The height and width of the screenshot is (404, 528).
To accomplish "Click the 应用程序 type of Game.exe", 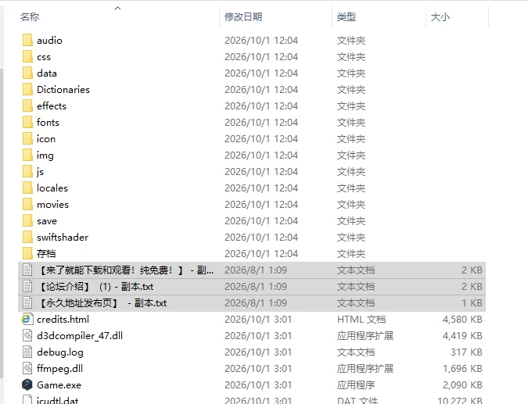I will [356, 385].
